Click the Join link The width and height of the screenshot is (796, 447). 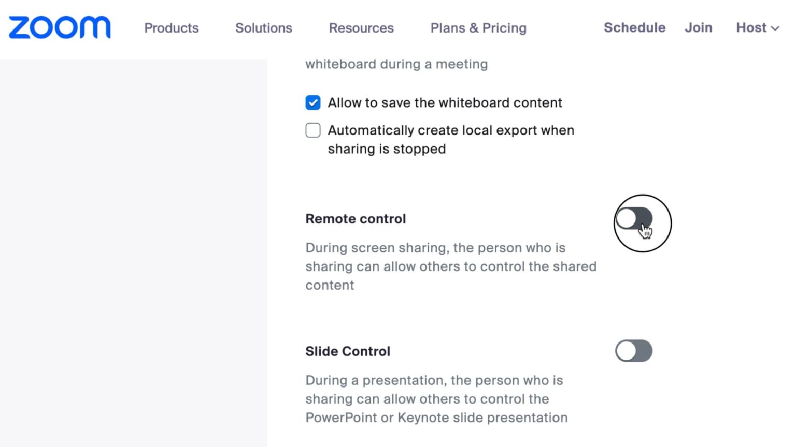(698, 27)
